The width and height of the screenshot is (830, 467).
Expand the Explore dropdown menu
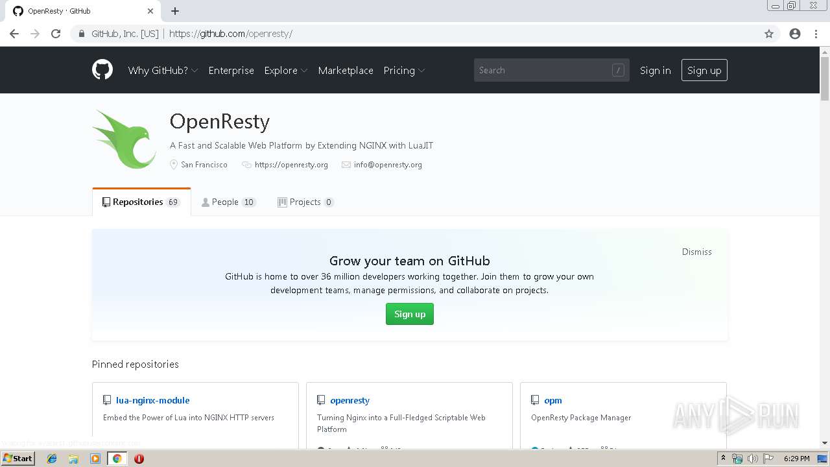(x=285, y=70)
